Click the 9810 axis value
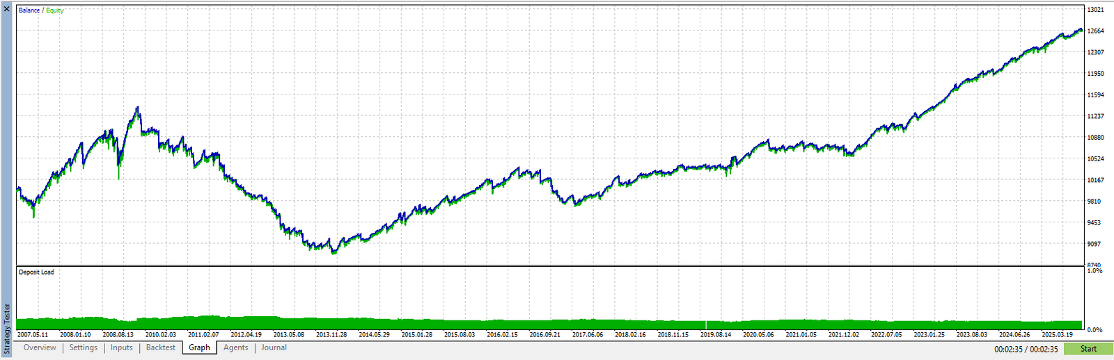 tap(1094, 202)
